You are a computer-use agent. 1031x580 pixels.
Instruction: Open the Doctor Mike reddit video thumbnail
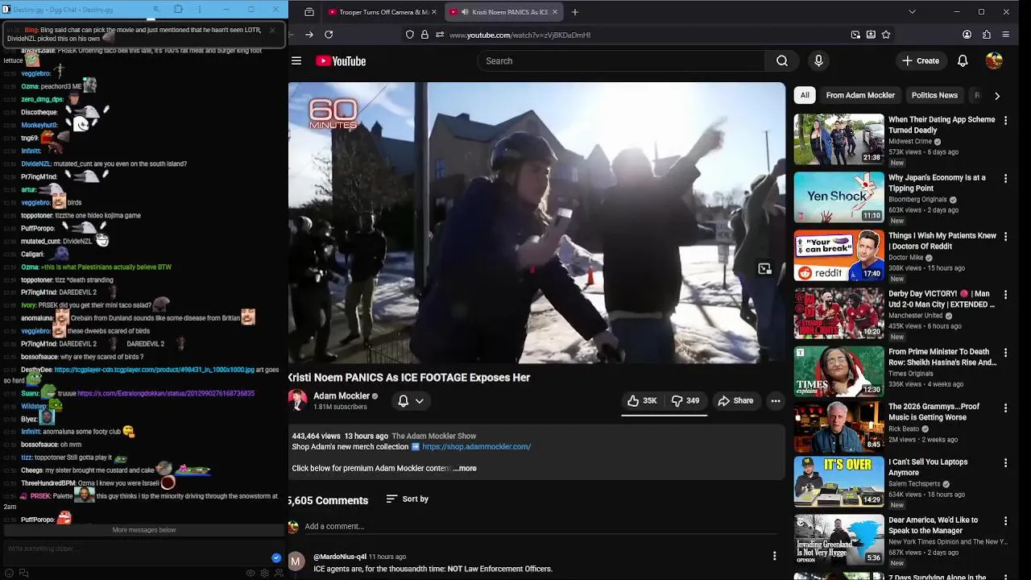point(839,255)
